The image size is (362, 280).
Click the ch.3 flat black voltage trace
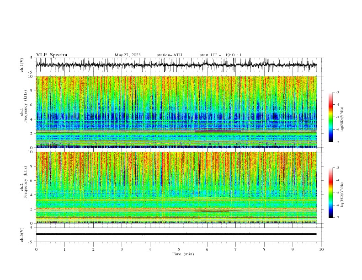coord(176,234)
